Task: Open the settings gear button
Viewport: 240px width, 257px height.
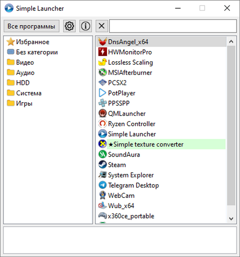Action: (x=69, y=26)
